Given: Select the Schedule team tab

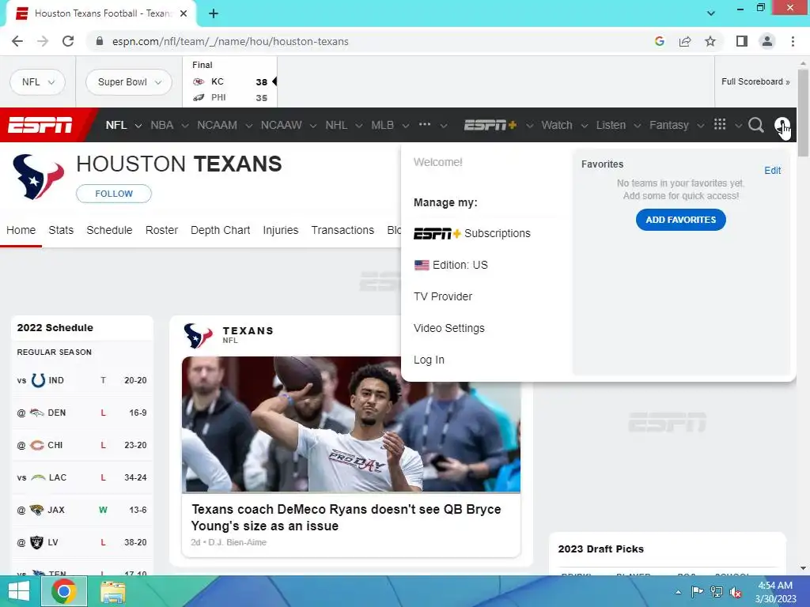Looking at the screenshot, I should (109, 230).
